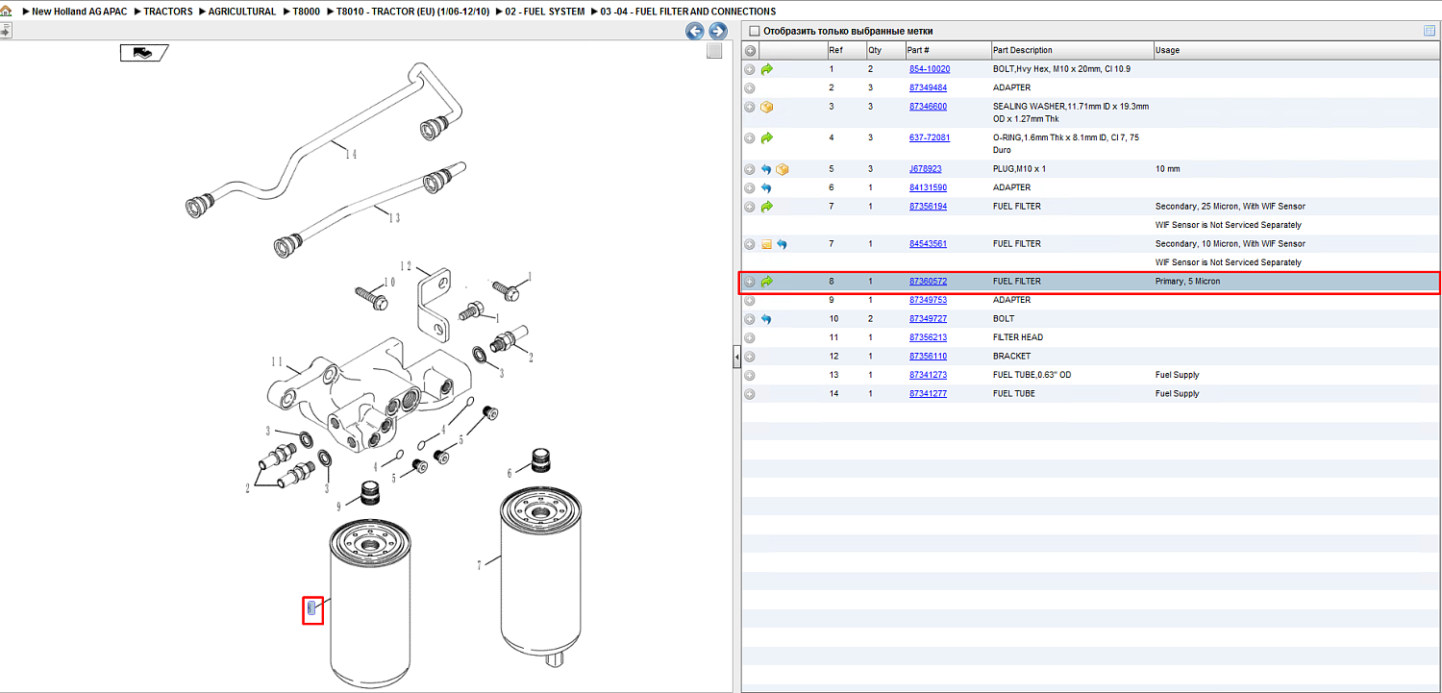
Task: Open part number link 87360572
Action: click(x=928, y=282)
